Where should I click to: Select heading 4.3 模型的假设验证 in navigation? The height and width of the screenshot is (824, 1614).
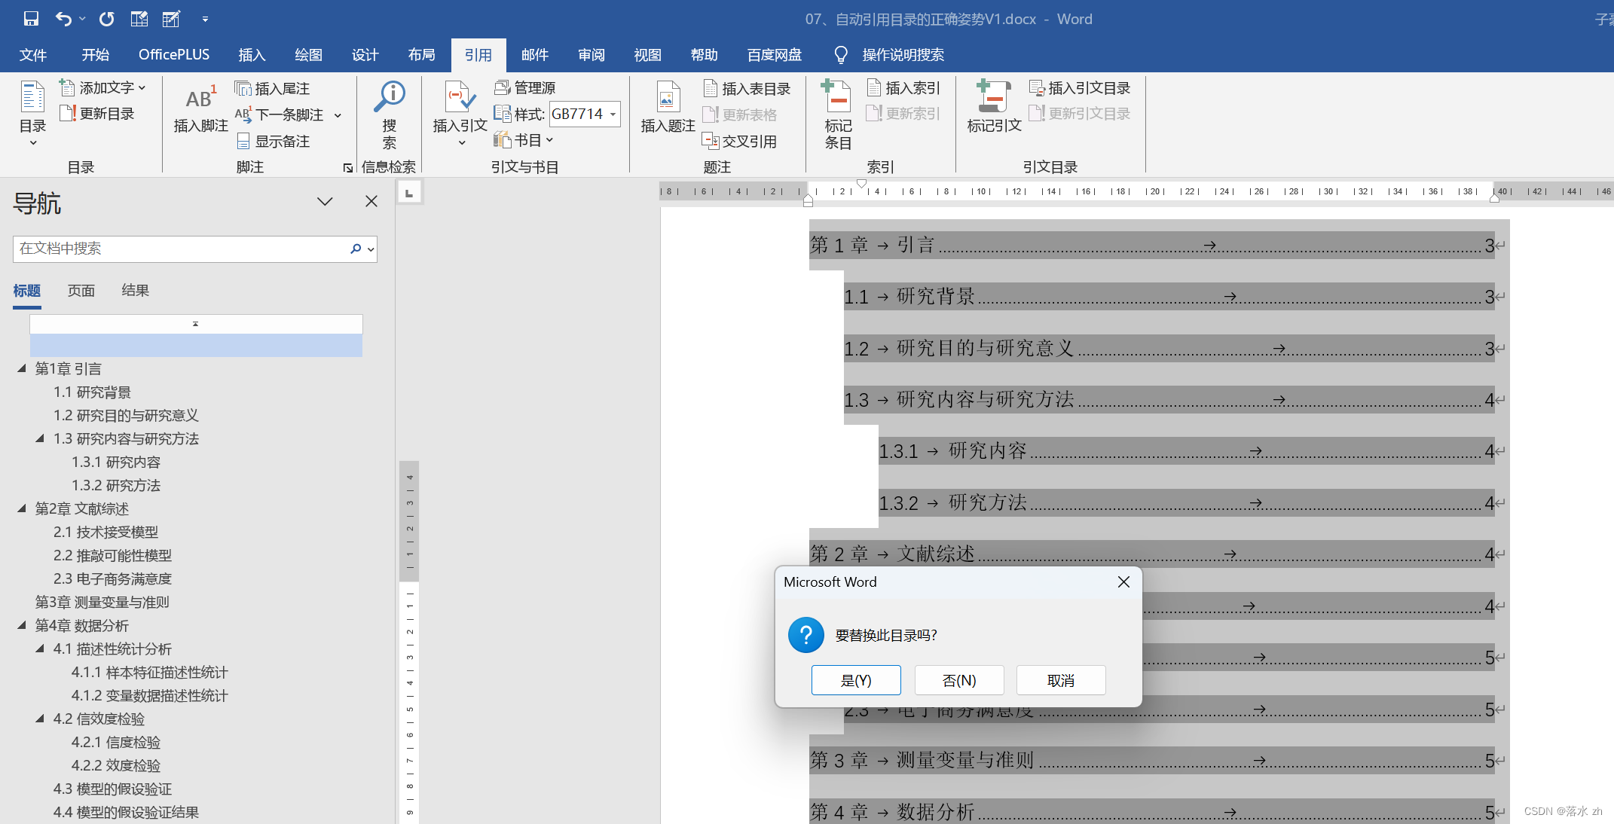coord(112,789)
